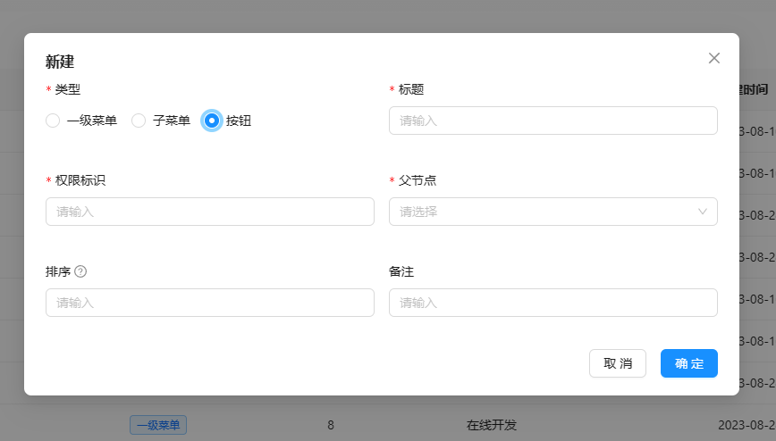Select the 一级菜单 radio option

53,121
